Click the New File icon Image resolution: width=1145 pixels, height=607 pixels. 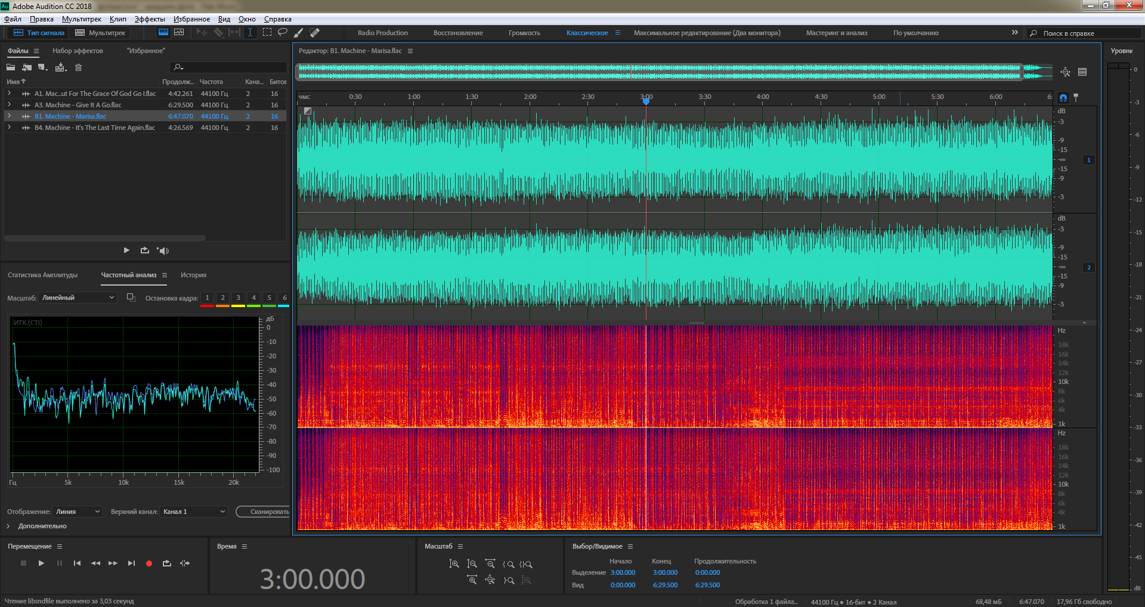pos(43,67)
